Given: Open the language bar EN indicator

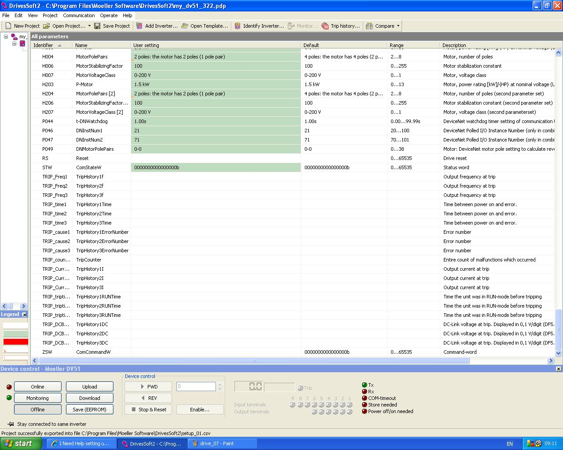Looking at the screenshot, I should click(510, 444).
